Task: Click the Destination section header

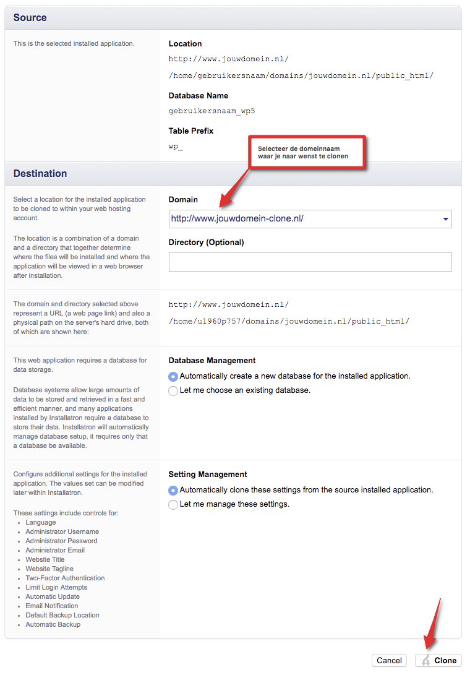Action: pyautogui.click(x=40, y=174)
